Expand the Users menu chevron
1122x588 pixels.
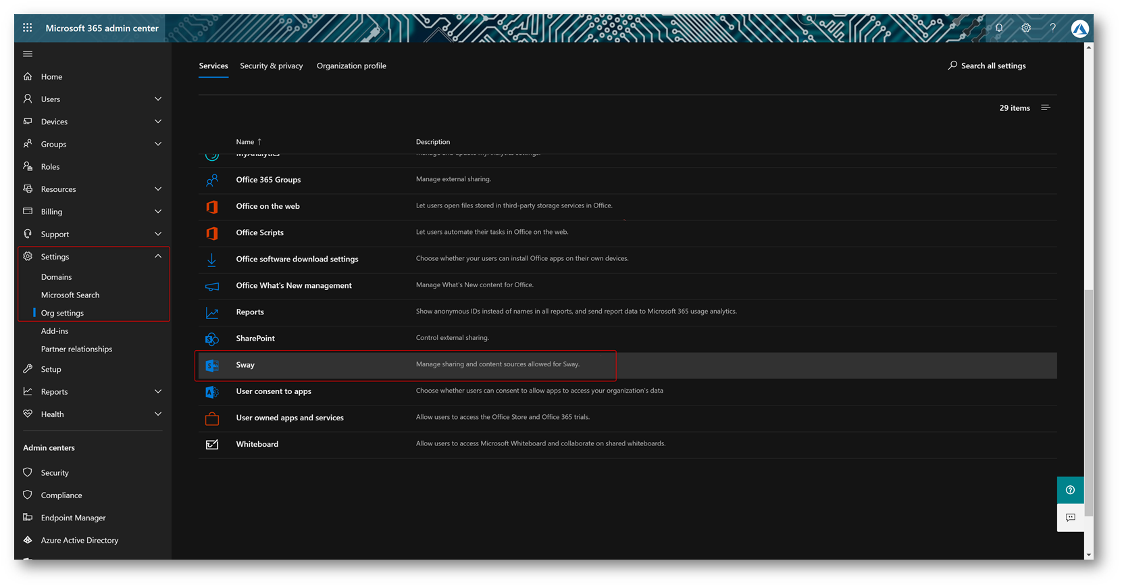(x=158, y=99)
